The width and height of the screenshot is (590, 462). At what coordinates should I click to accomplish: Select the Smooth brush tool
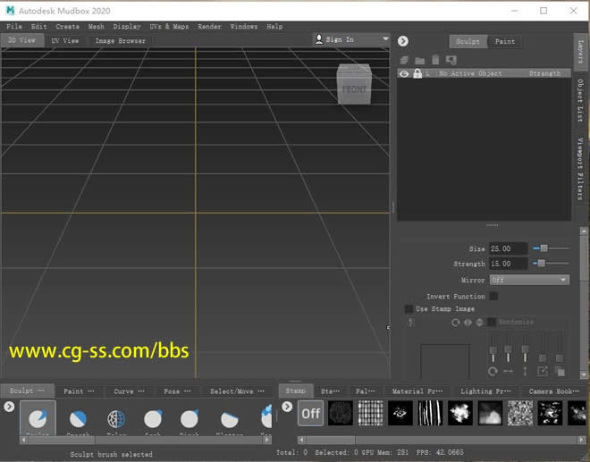(78, 420)
